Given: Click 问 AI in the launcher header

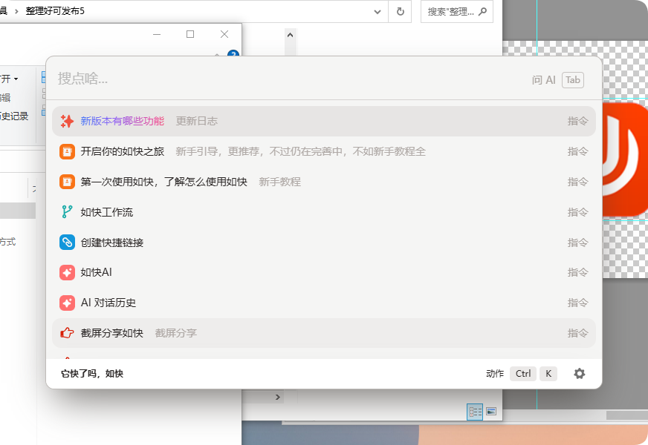Looking at the screenshot, I should (544, 80).
